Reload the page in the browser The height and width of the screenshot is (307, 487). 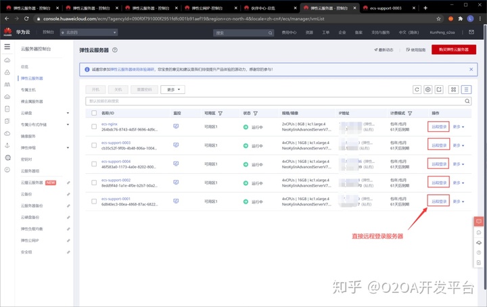[26, 19]
